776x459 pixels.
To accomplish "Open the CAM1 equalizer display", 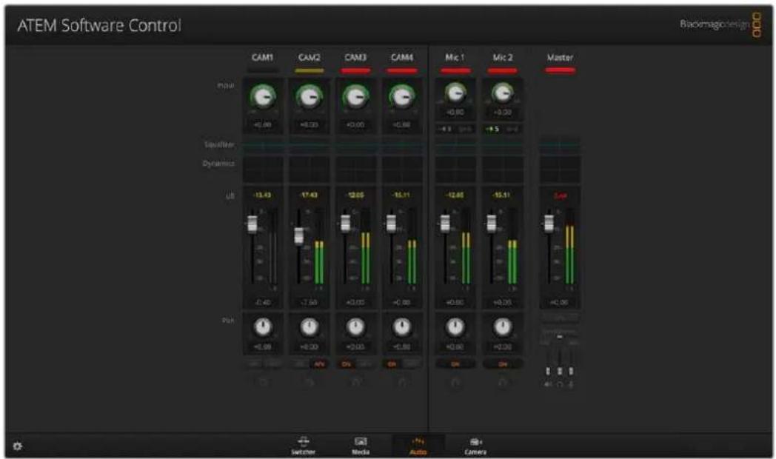I will (x=263, y=145).
